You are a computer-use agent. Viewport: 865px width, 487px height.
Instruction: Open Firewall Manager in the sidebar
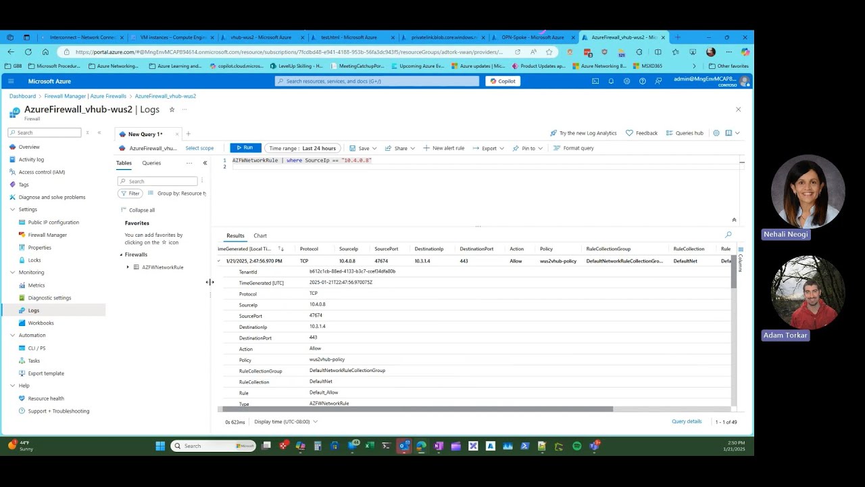pyautogui.click(x=47, y=235)
